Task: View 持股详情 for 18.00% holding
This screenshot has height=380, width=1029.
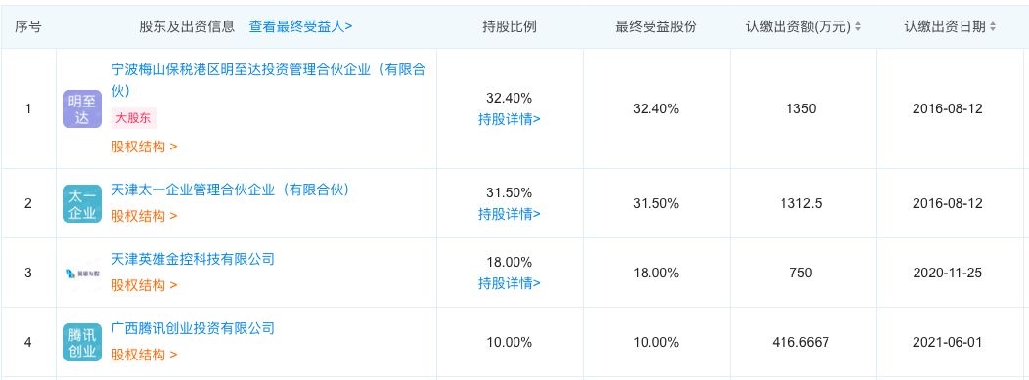Action: [510, 283]
